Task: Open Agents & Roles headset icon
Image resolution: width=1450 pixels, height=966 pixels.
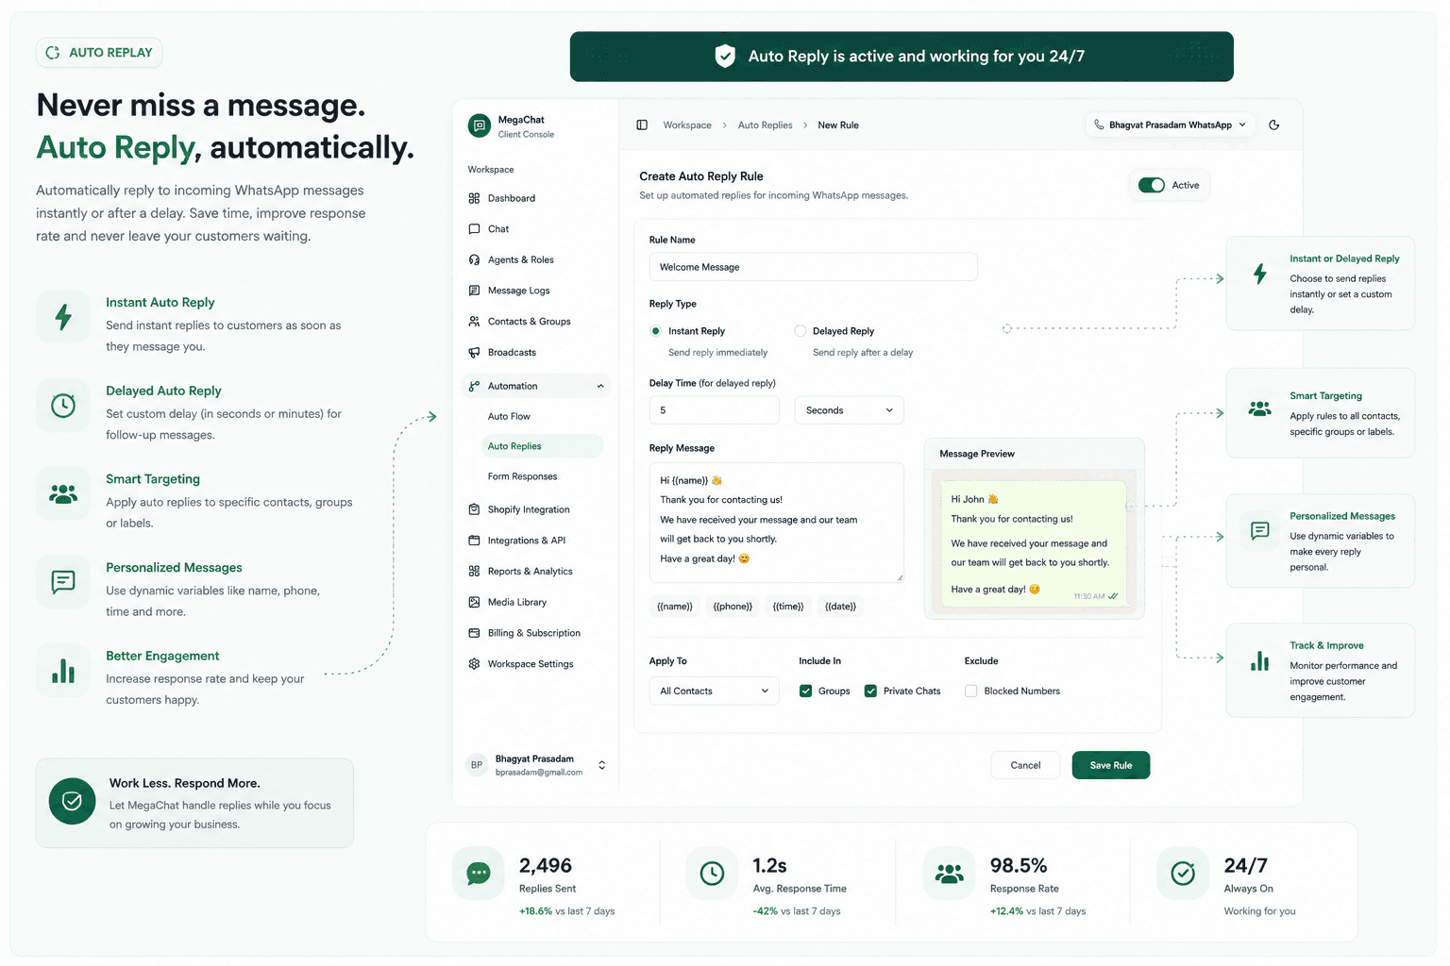Action: [x=474, y=259]
